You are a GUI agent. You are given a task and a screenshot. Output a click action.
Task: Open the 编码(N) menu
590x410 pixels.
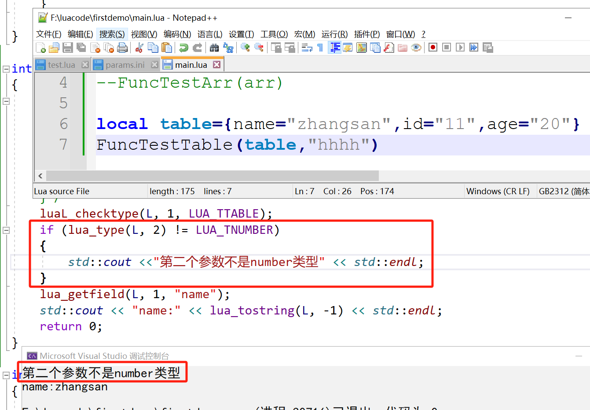click(x=177, y=34)
